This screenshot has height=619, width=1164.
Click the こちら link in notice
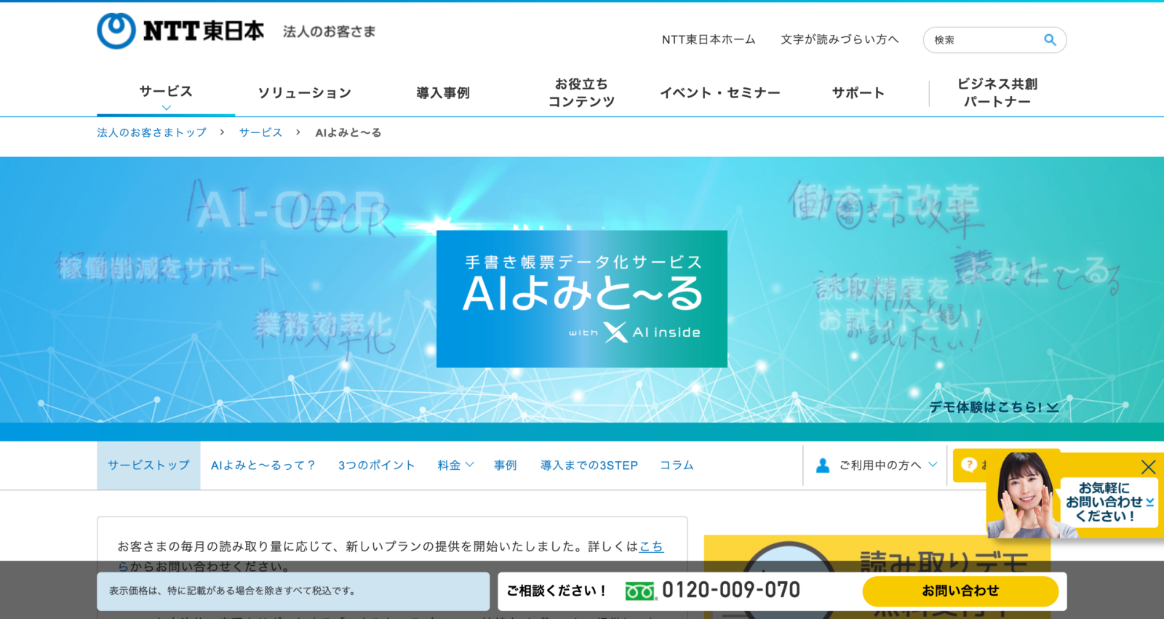(651, 546)
